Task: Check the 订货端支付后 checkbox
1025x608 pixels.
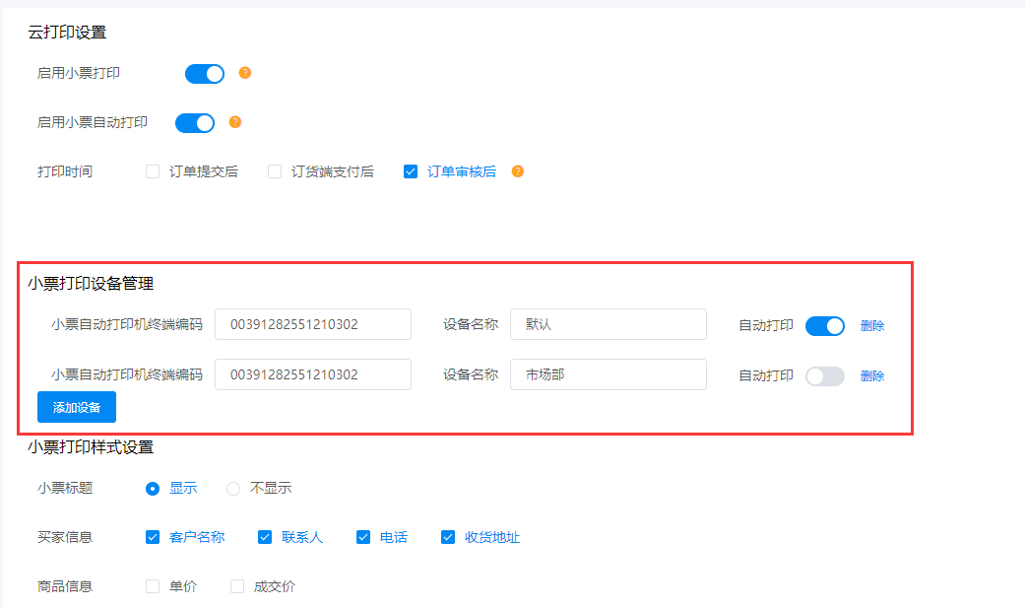Action: click(x=275, y=171)
